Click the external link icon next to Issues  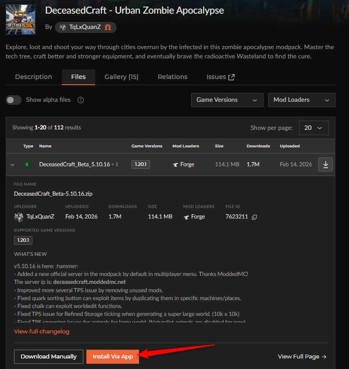pyautogui.click(x=231, y=77)
